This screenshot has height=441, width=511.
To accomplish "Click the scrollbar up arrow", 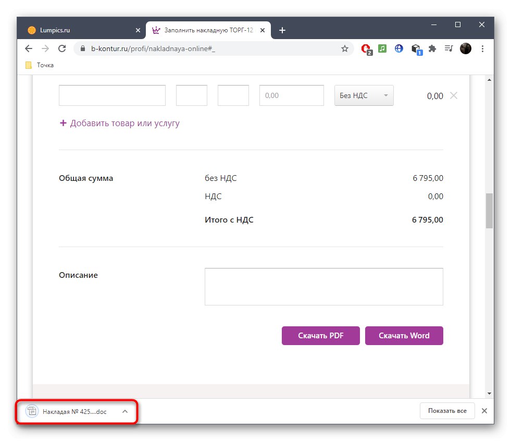I will pos(489,80).
